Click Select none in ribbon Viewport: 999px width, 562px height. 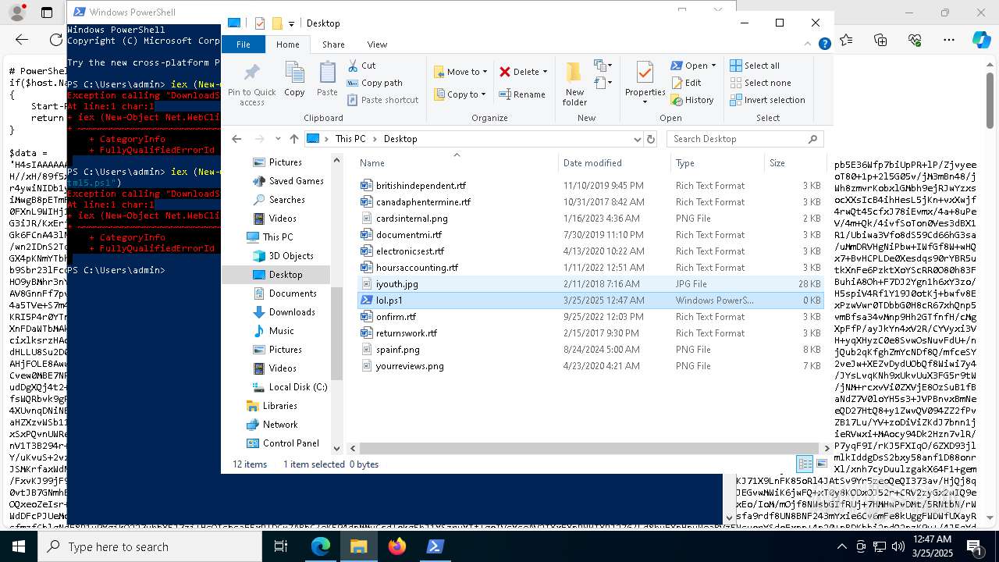click(760, 83)
